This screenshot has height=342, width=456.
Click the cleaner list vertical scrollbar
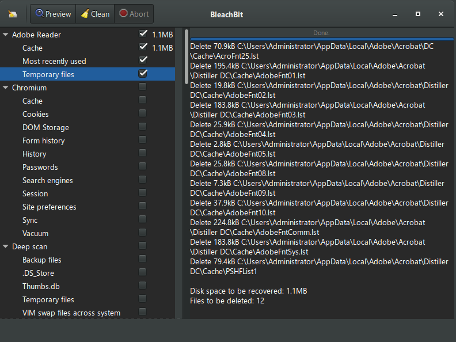point(187,56)
